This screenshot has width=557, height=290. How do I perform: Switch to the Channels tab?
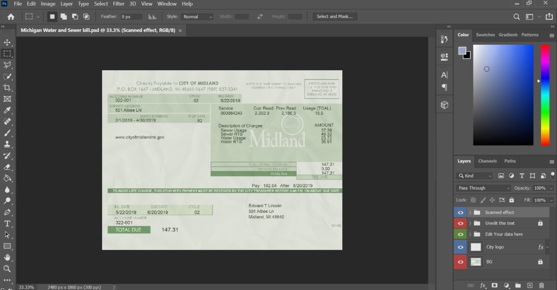pos(487,161)
